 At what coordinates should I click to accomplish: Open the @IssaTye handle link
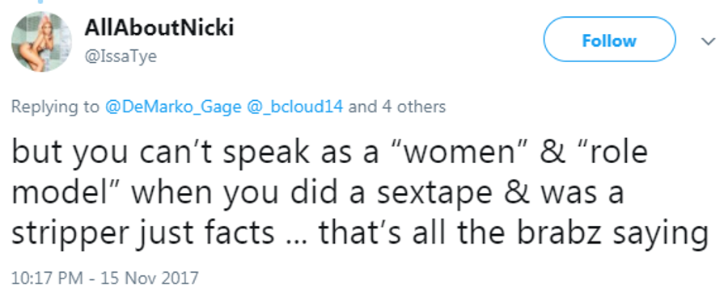coord(121,56)
